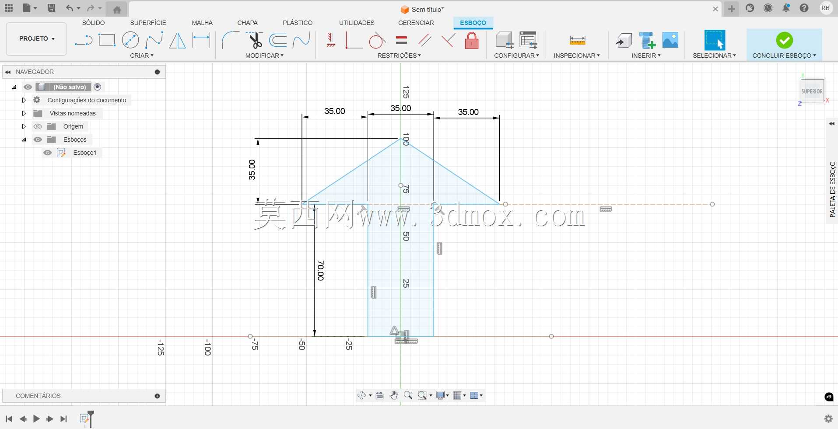Click the green Concluir Esboço checkmark
This screenshot has height=429, width=838.
click(x=784, y=40)
